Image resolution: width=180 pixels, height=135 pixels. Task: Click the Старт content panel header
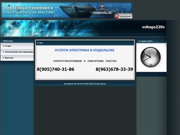[85, 43]
